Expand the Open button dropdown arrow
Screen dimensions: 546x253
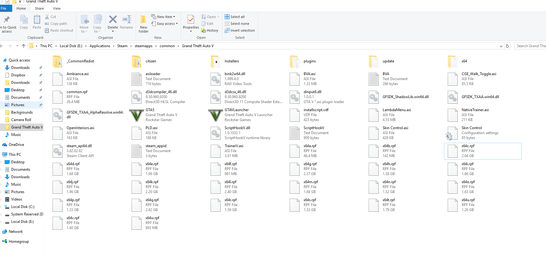coord(218,17)
